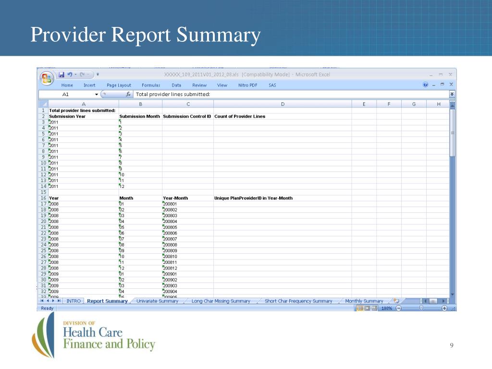Switch to Long Char Missing Summary sheet
This screenshot has height=369, width=492.
click(x=221, y=301)
